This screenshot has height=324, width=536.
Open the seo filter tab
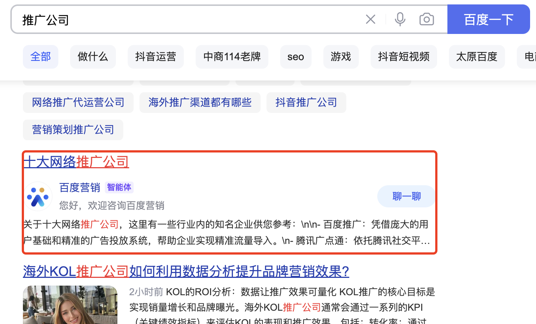[x=295, y=57]
